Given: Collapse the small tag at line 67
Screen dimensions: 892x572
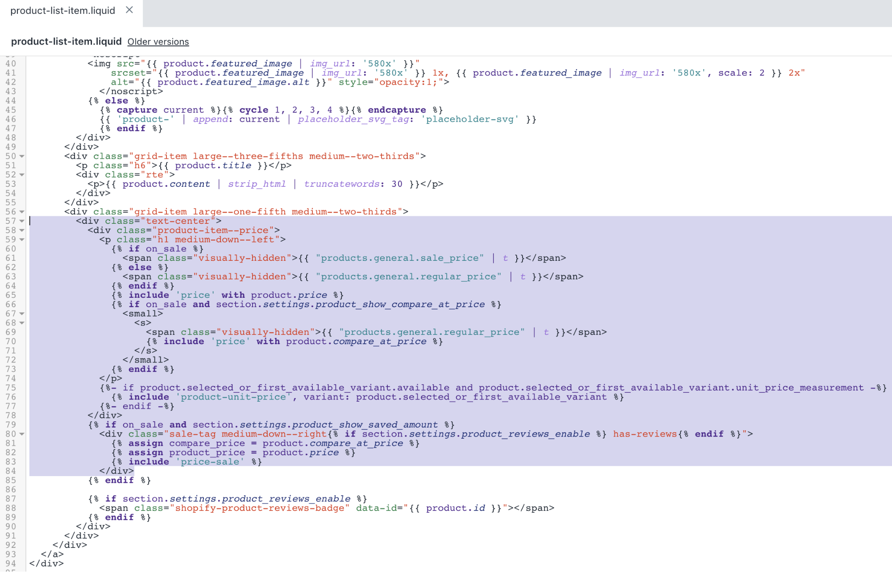Looking at the screenshot, I should 21,314.
